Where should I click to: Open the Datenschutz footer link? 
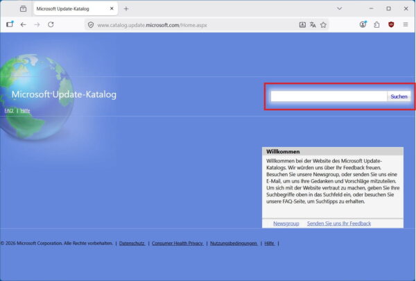click(132, 244)
